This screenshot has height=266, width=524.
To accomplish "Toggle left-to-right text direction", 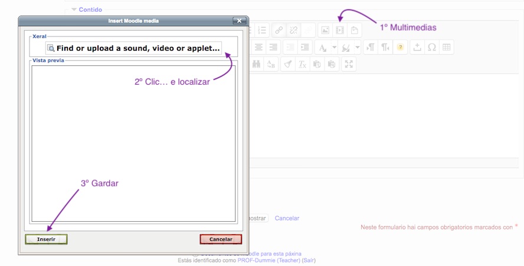I will [371, 48].
